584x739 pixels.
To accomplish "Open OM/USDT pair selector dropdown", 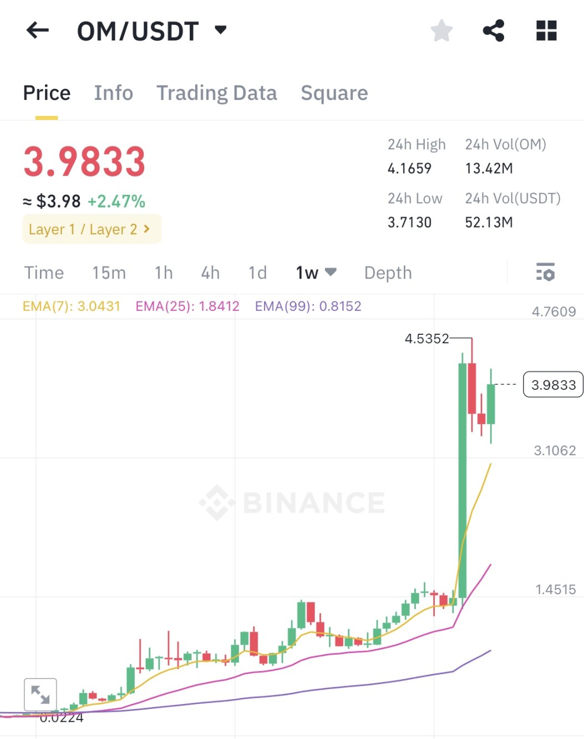I will click(x=220, y=30).
